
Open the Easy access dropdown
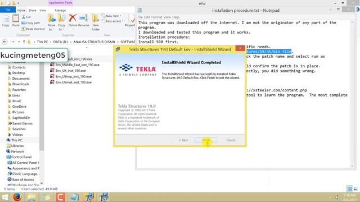click(112, 21)
